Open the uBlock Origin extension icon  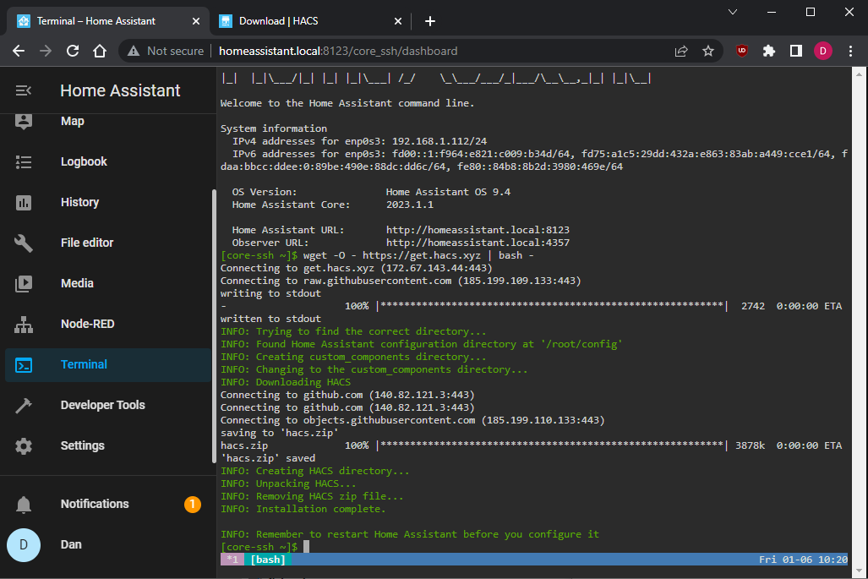coord(742,51)
